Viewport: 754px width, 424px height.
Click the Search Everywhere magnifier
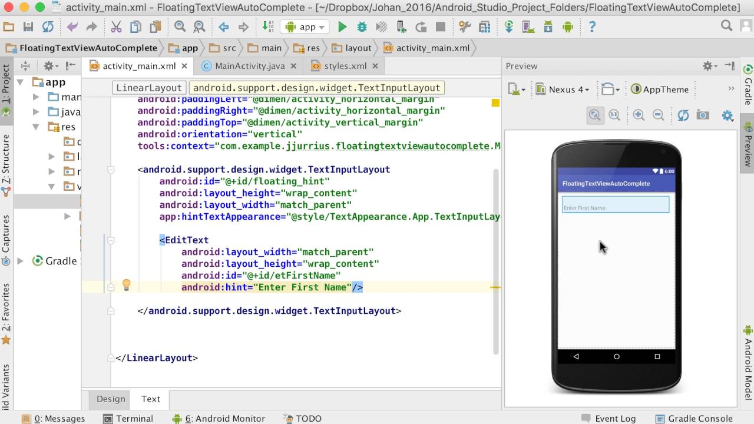point(727,26)
